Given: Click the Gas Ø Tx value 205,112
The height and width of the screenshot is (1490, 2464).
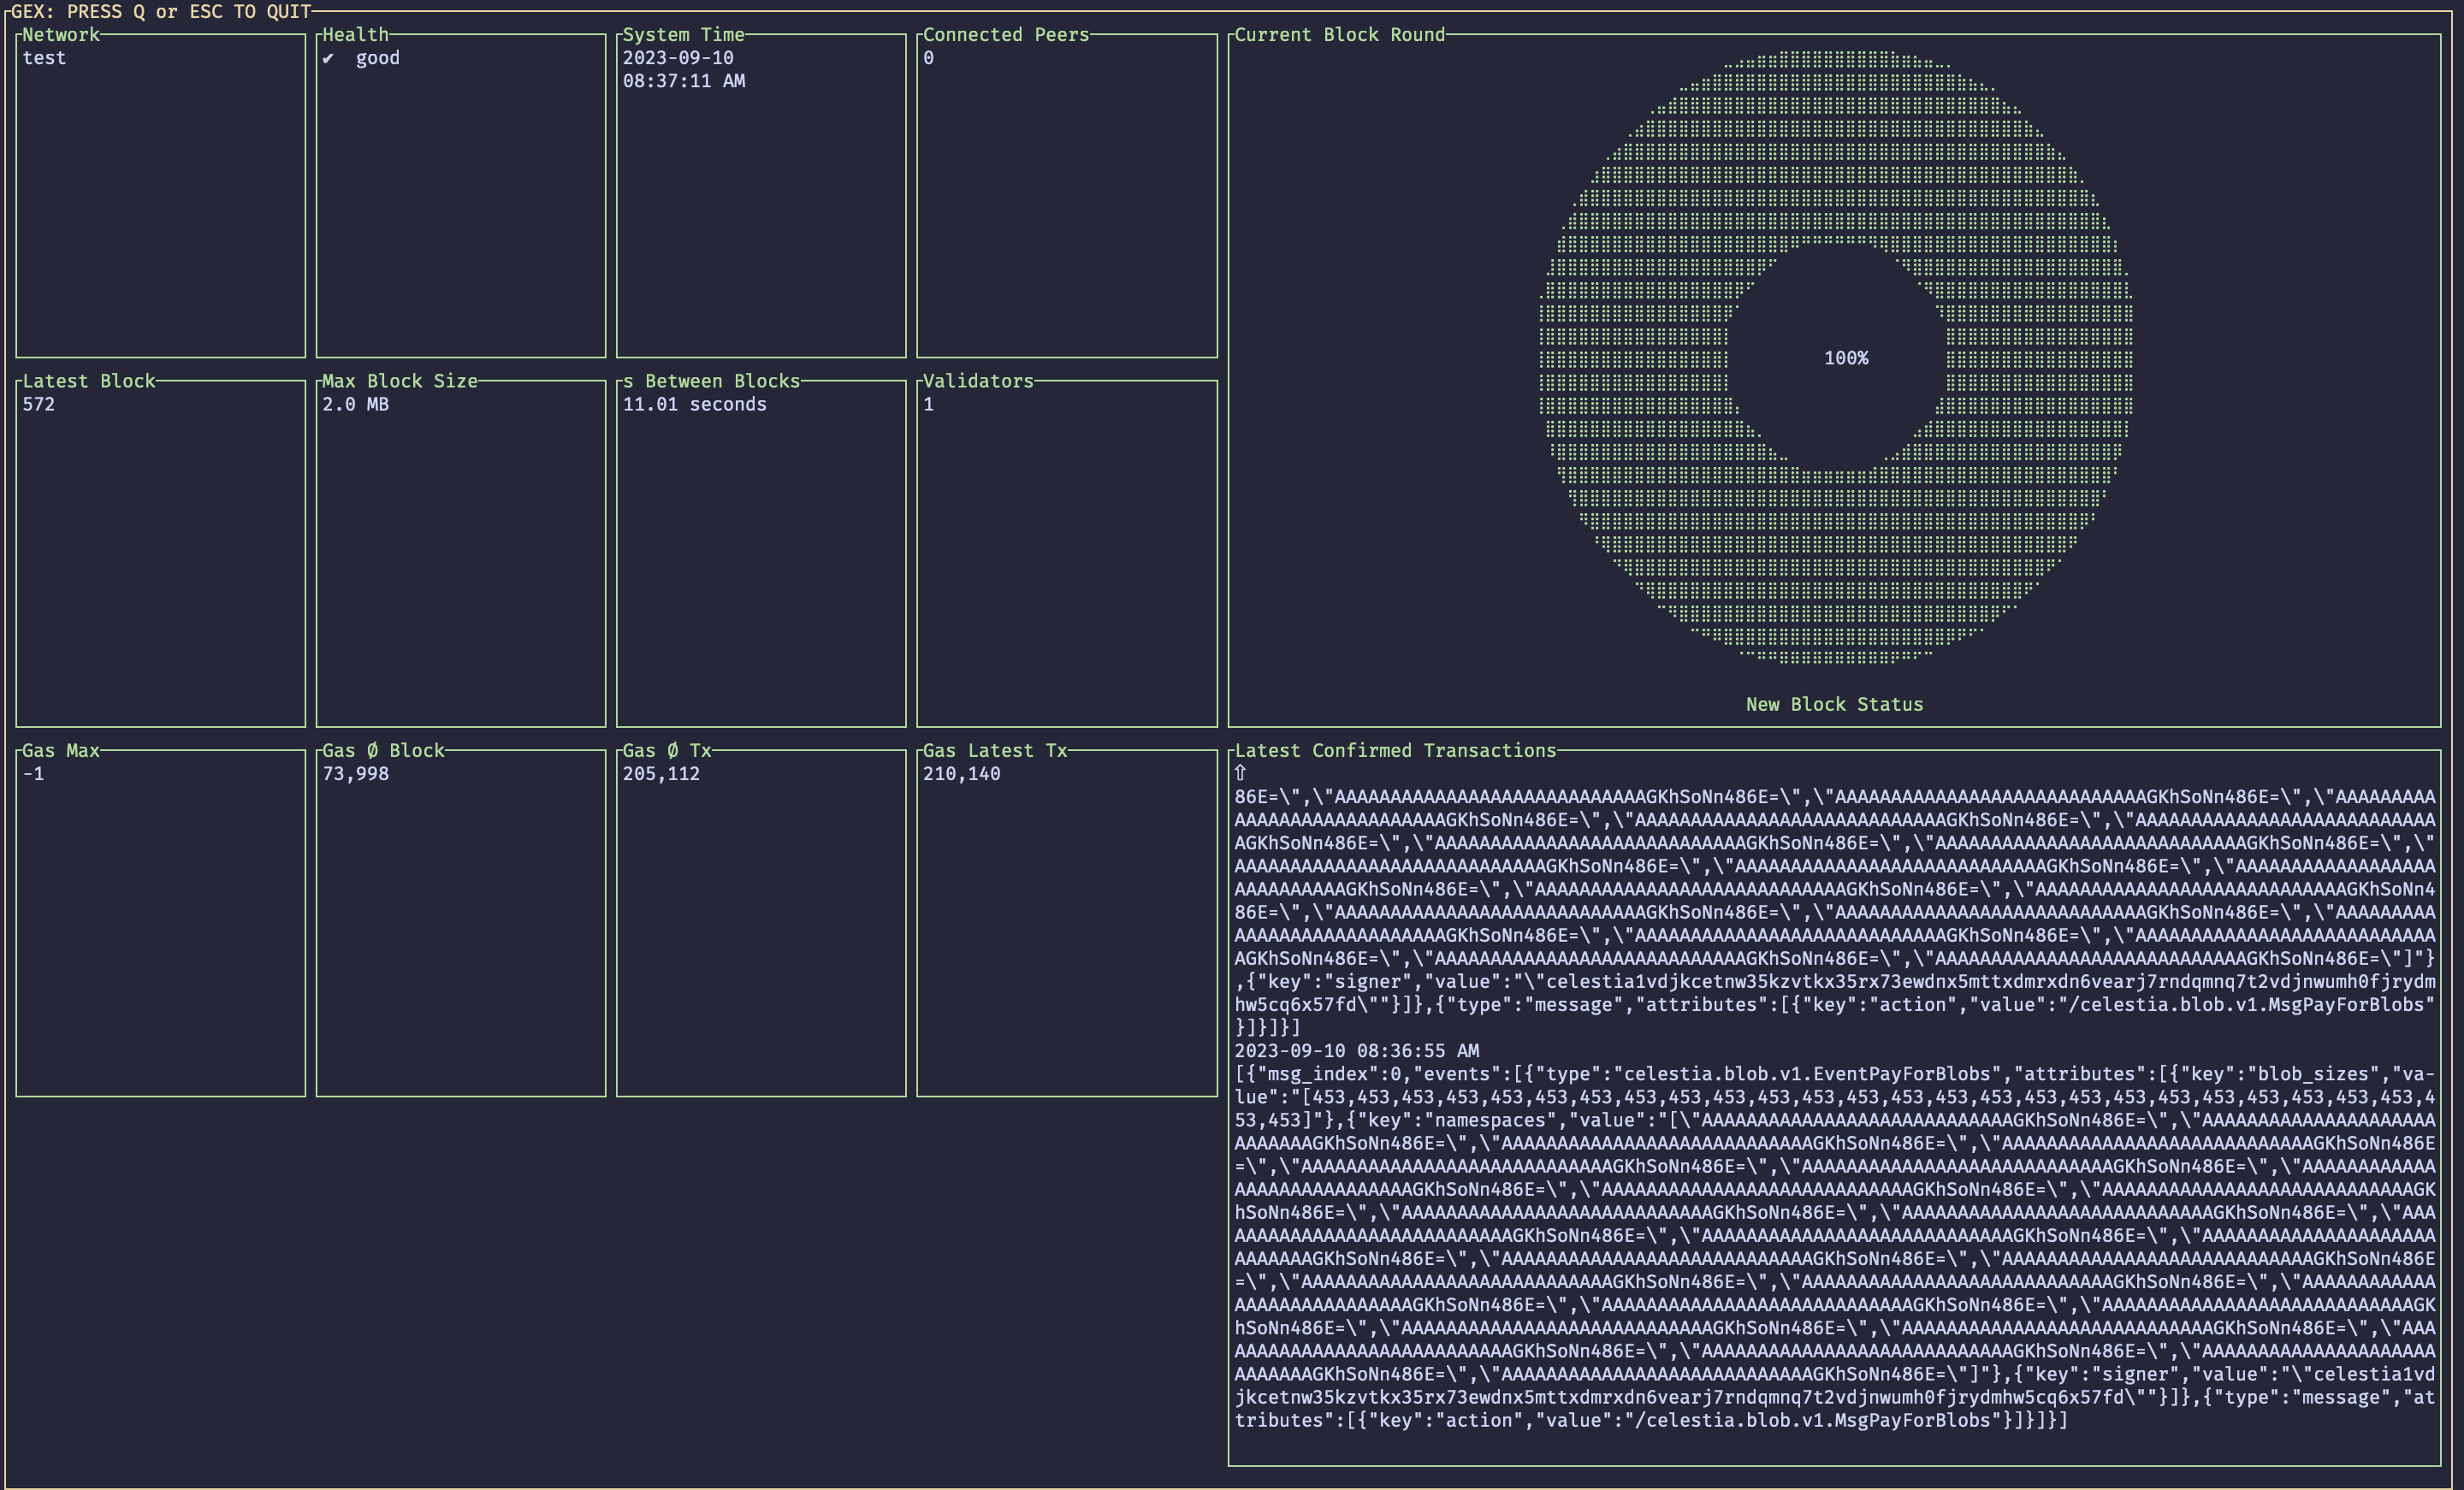Looking at the screenshot, I should (661, 774).
